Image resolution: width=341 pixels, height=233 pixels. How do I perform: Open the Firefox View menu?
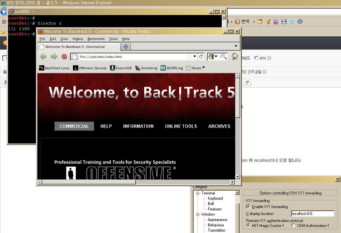(x=64, y=39)
